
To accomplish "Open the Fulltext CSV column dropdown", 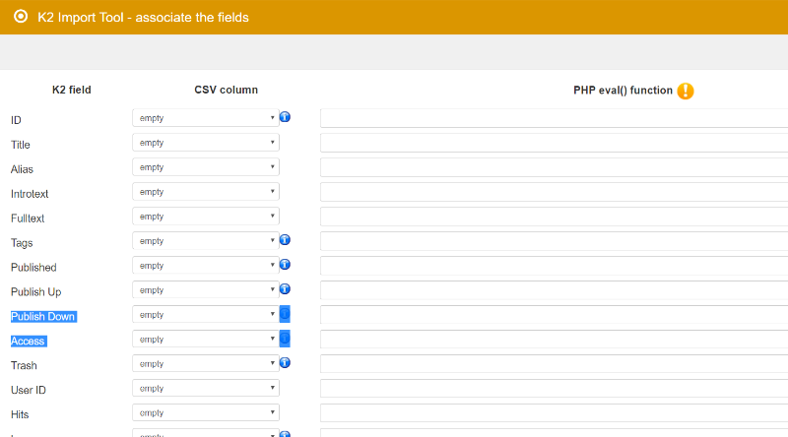I will pos(206,217).
